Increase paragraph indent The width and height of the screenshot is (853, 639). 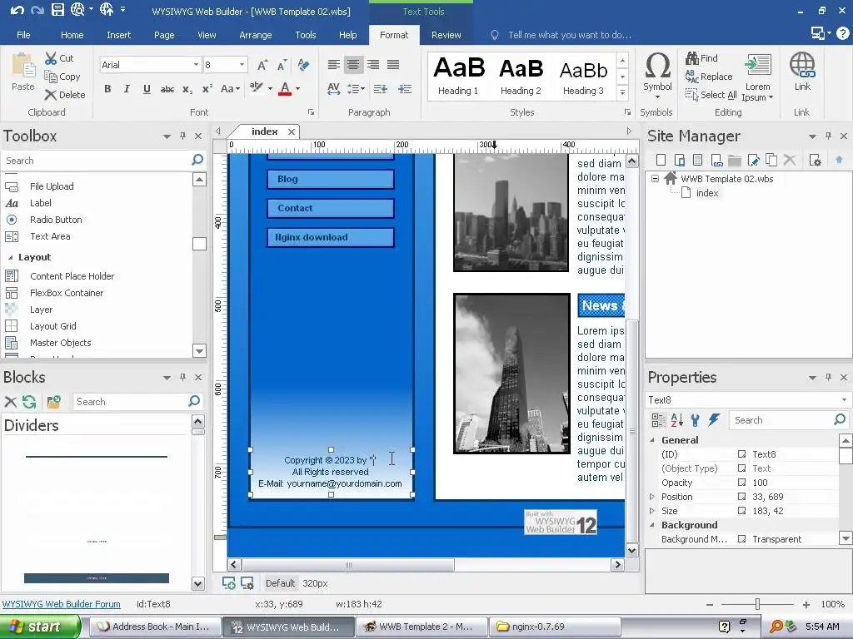point(405,89)
